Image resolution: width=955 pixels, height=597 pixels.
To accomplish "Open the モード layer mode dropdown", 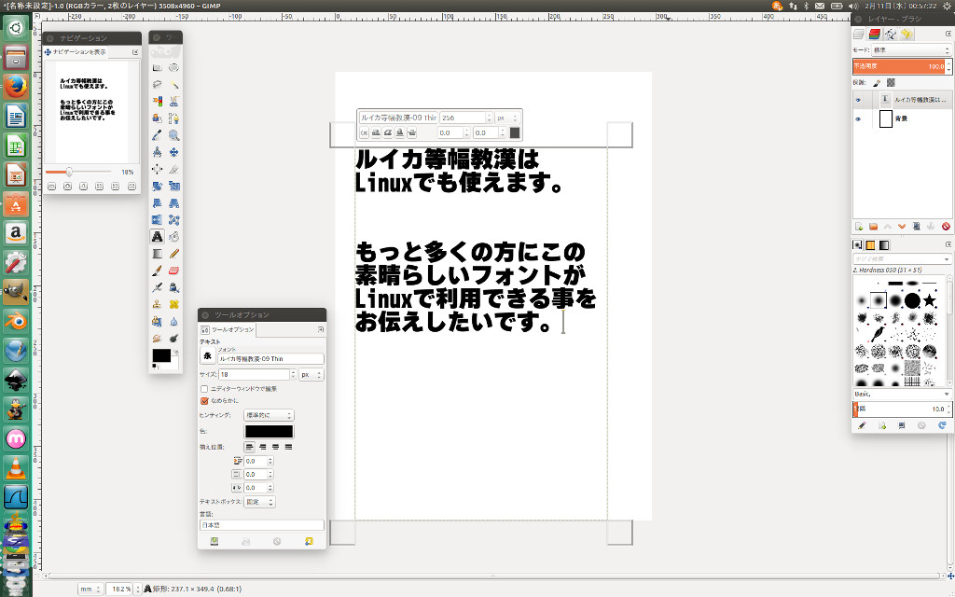I will click(x=910, y=50).
